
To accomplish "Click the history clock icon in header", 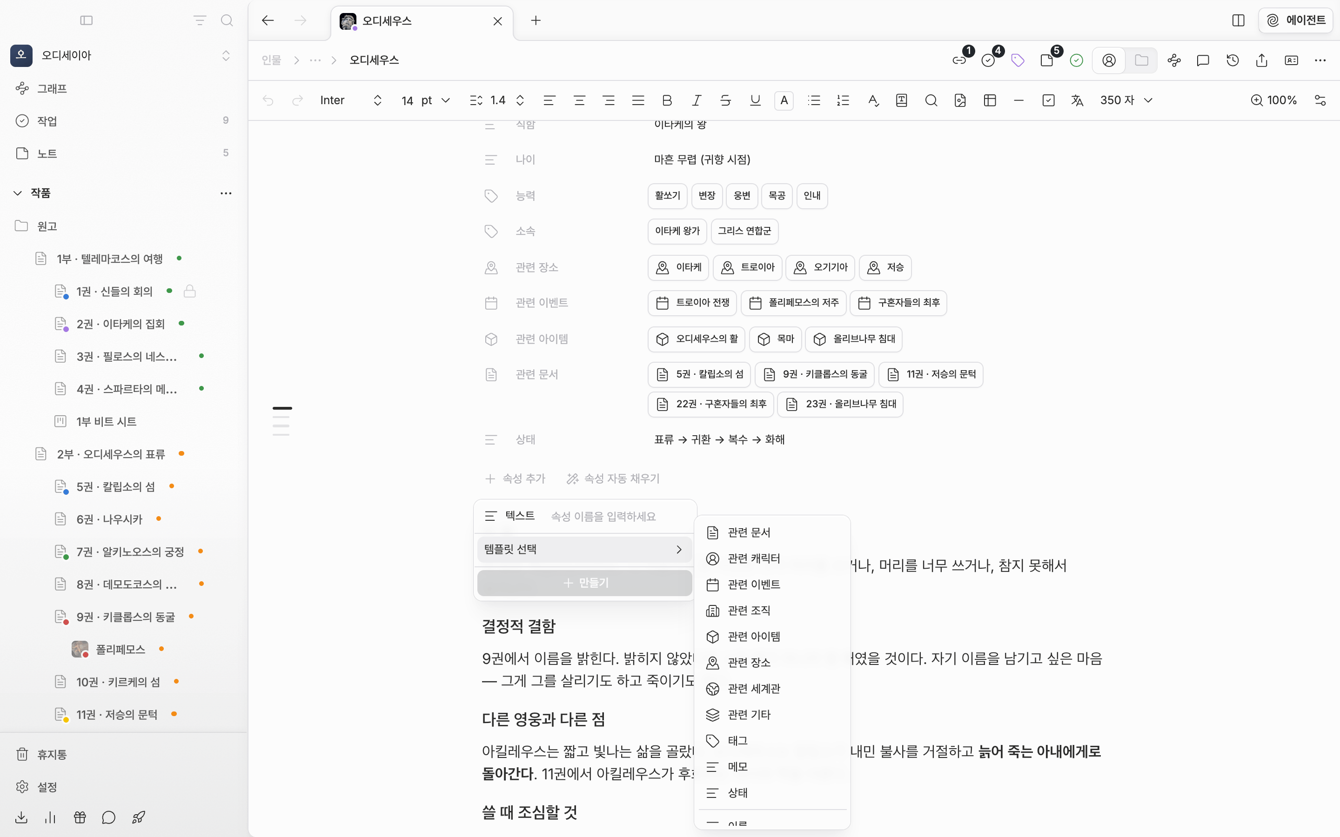I will (1232, 60).
